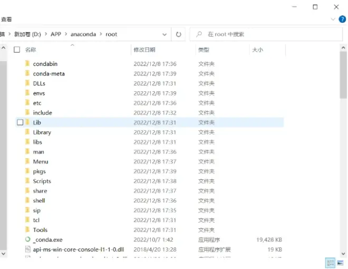Tick the checkbox next to Lib
The image size is (348, 269).
[20, 122]
